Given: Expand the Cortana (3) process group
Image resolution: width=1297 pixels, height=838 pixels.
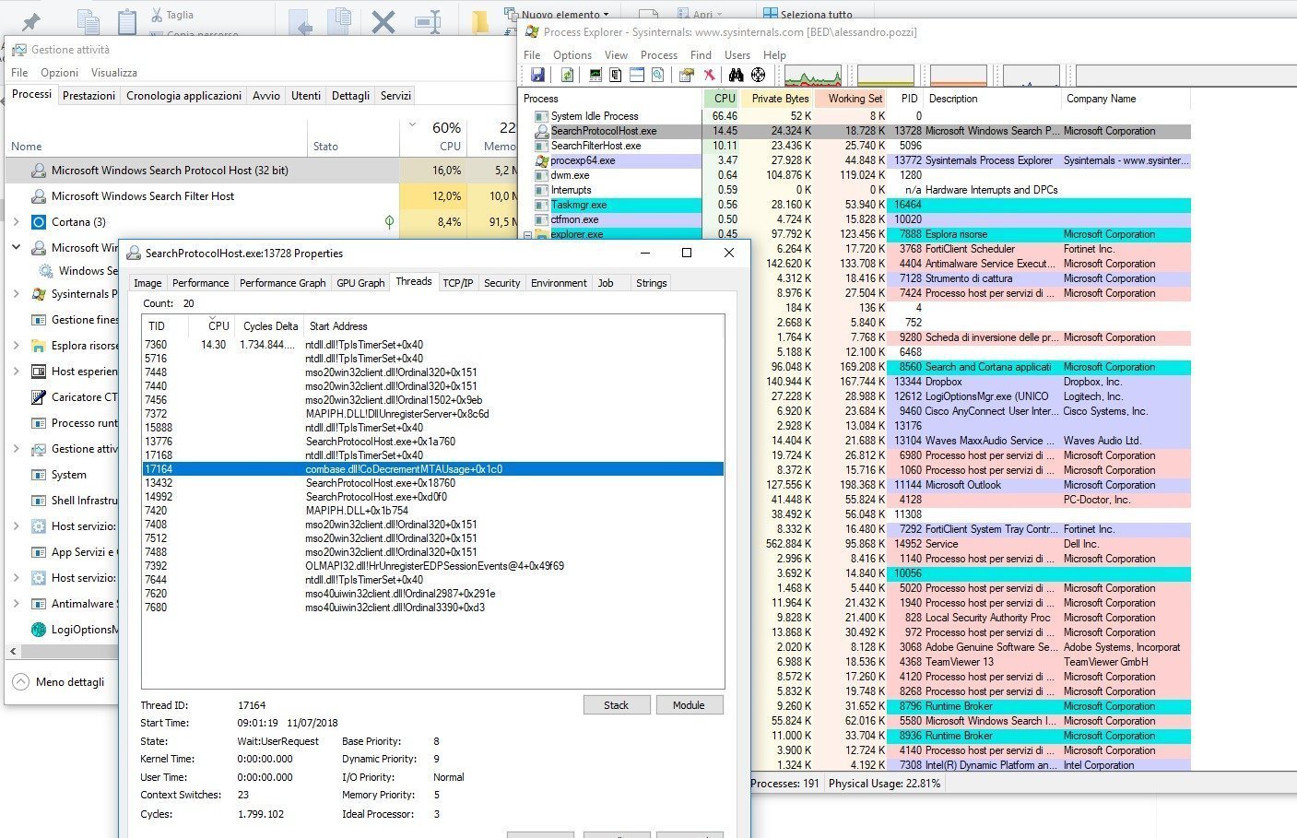Looking at the screenshot, I should click(16, 222).
